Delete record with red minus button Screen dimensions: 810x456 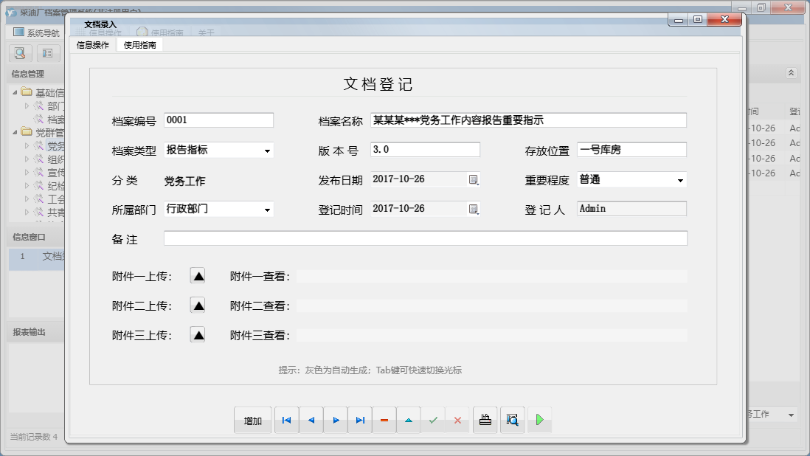(x=384, y=420)
